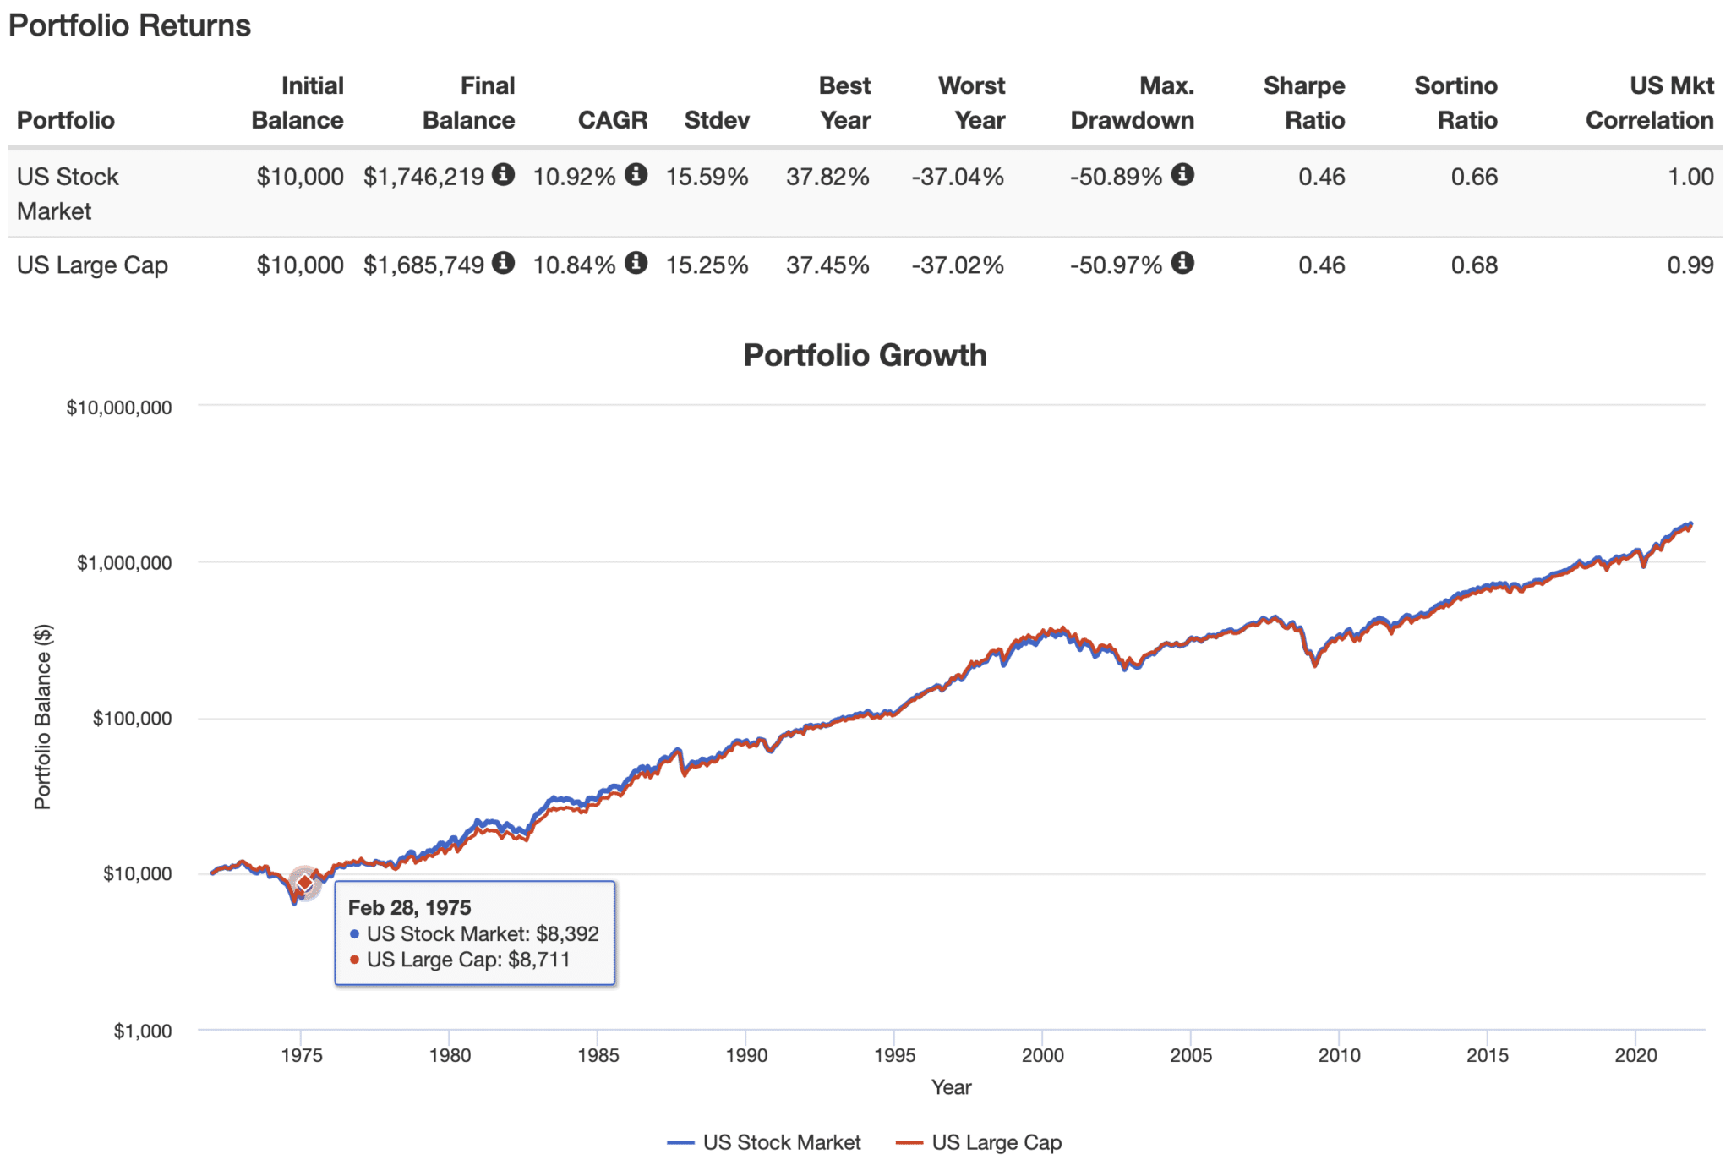Viewport: 1731px width, 1171px height.
Task: Click the Worst Year column header
Action: (x=972, y=102)
